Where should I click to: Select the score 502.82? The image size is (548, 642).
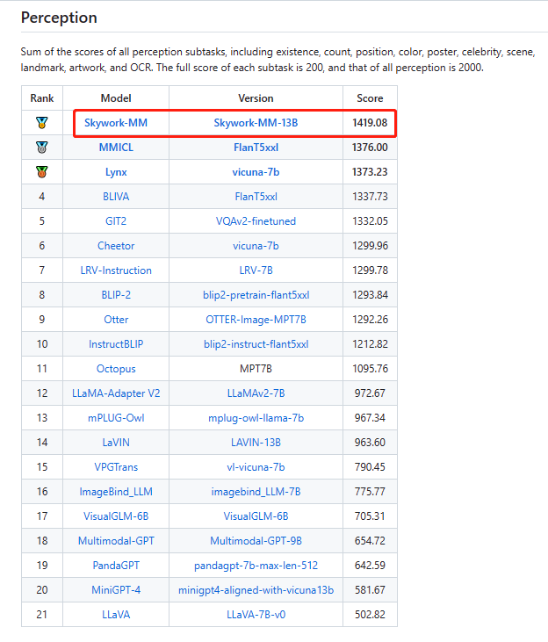(x=370, y=614)
